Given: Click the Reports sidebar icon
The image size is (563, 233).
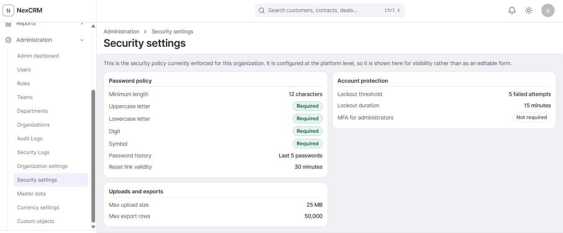Looking at the screenshot, I should [x=8, y=24].
